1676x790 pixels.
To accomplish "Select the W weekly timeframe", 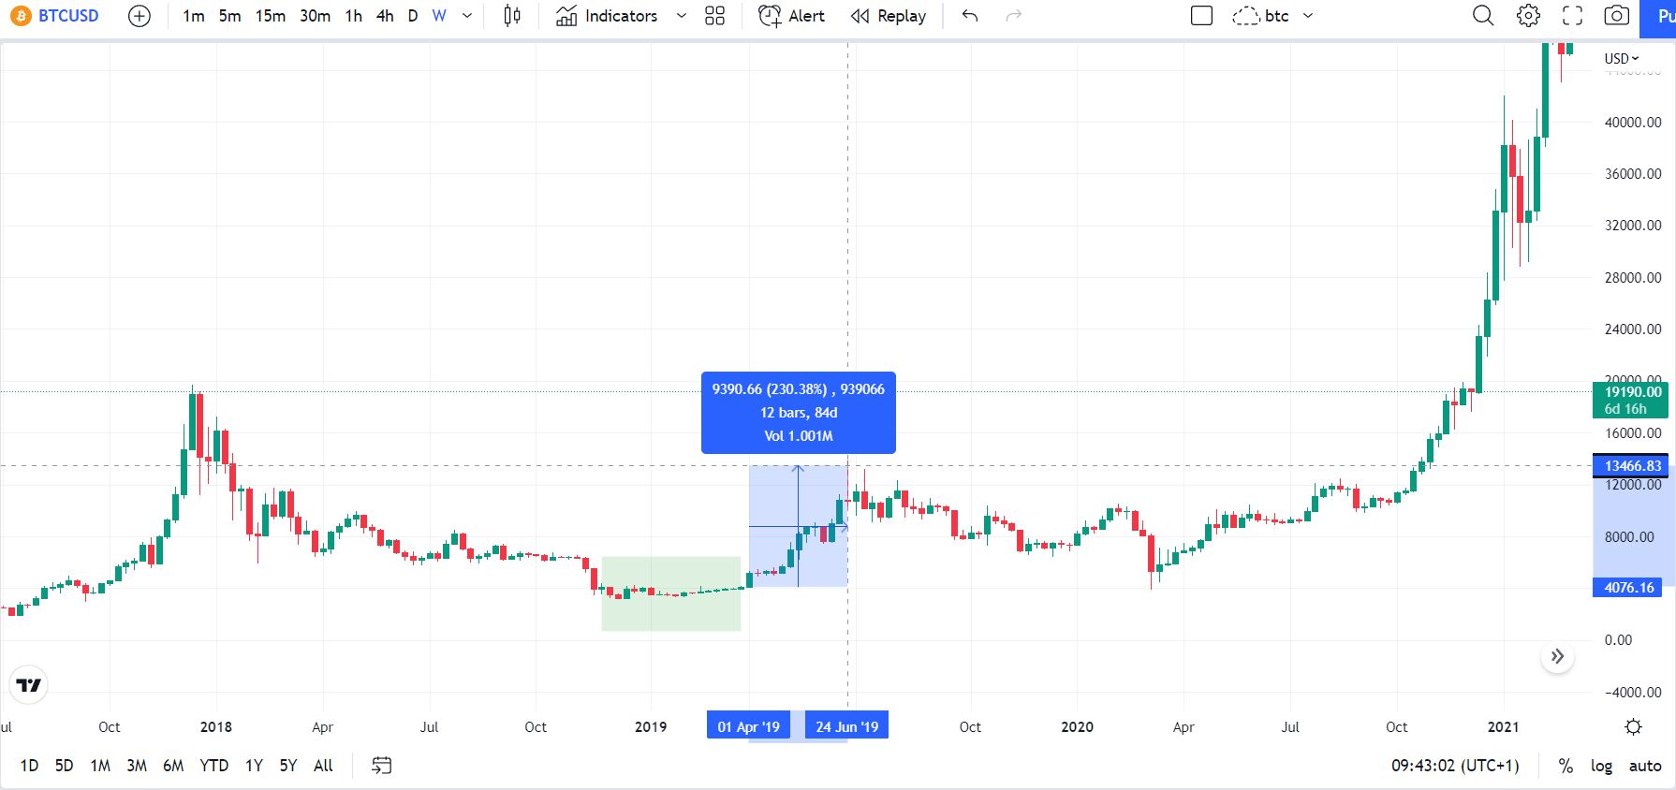I will click(x=439, y=16).
